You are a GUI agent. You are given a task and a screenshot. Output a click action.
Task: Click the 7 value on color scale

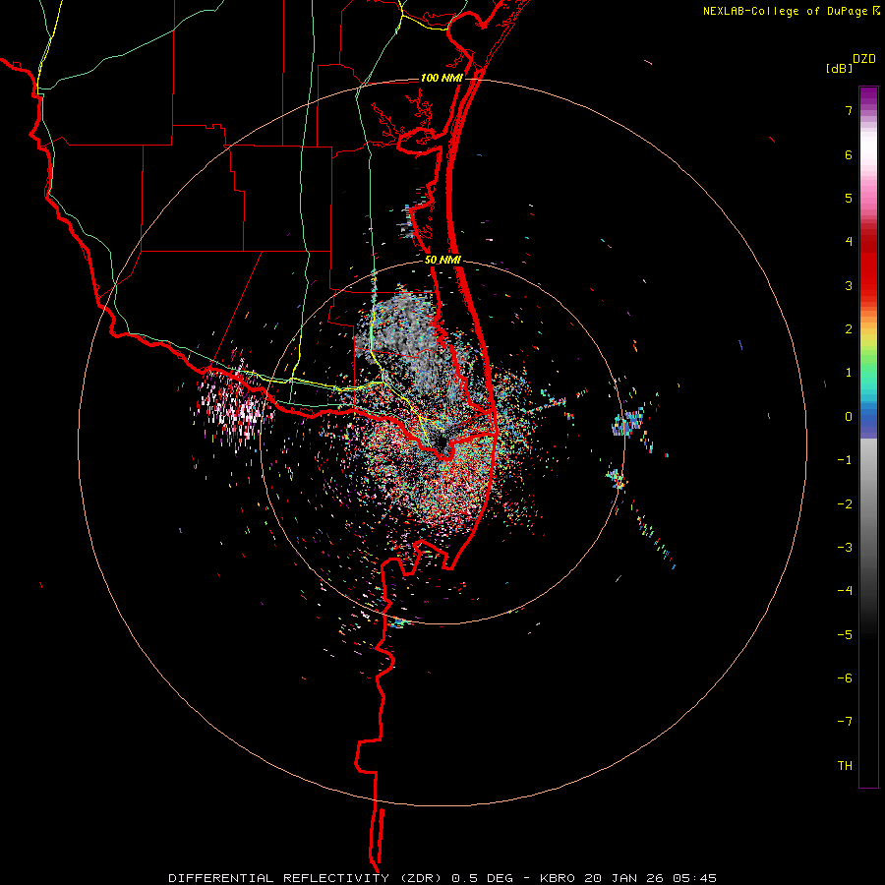[x=849, y=110]
